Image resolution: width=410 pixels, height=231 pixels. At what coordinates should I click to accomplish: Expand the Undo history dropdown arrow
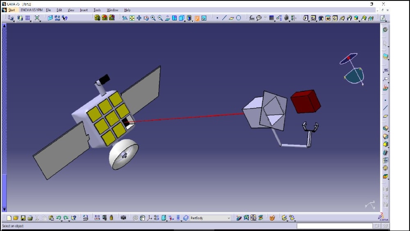point(61,221)
